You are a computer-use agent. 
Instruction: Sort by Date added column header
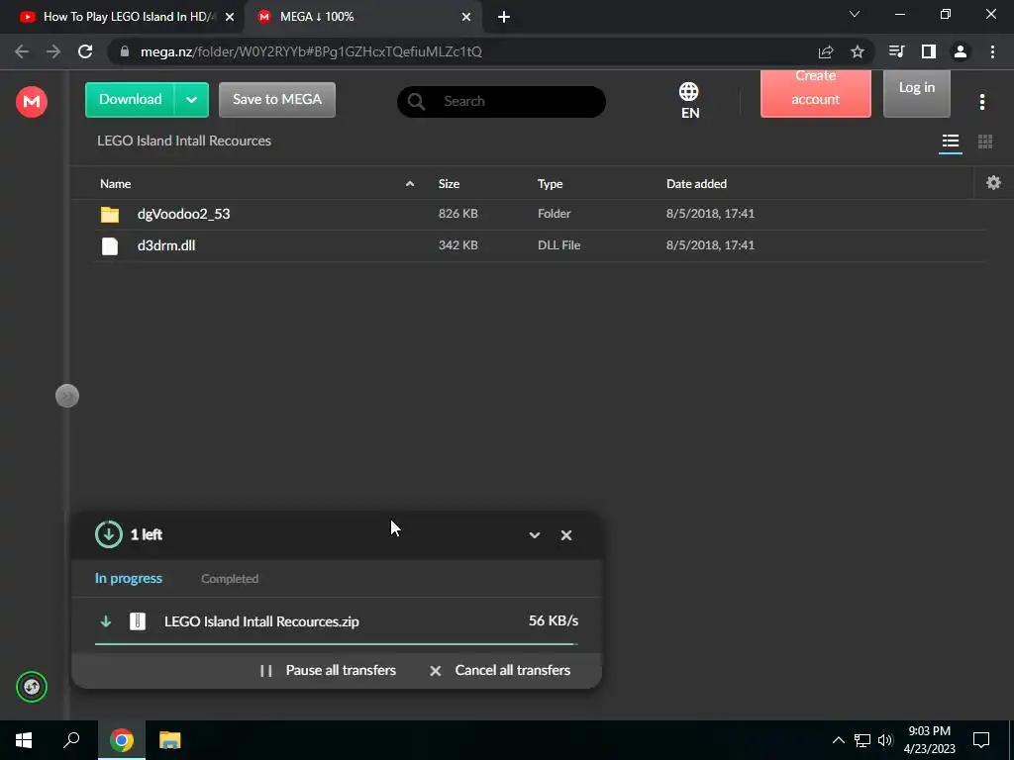tap(696, 183)
